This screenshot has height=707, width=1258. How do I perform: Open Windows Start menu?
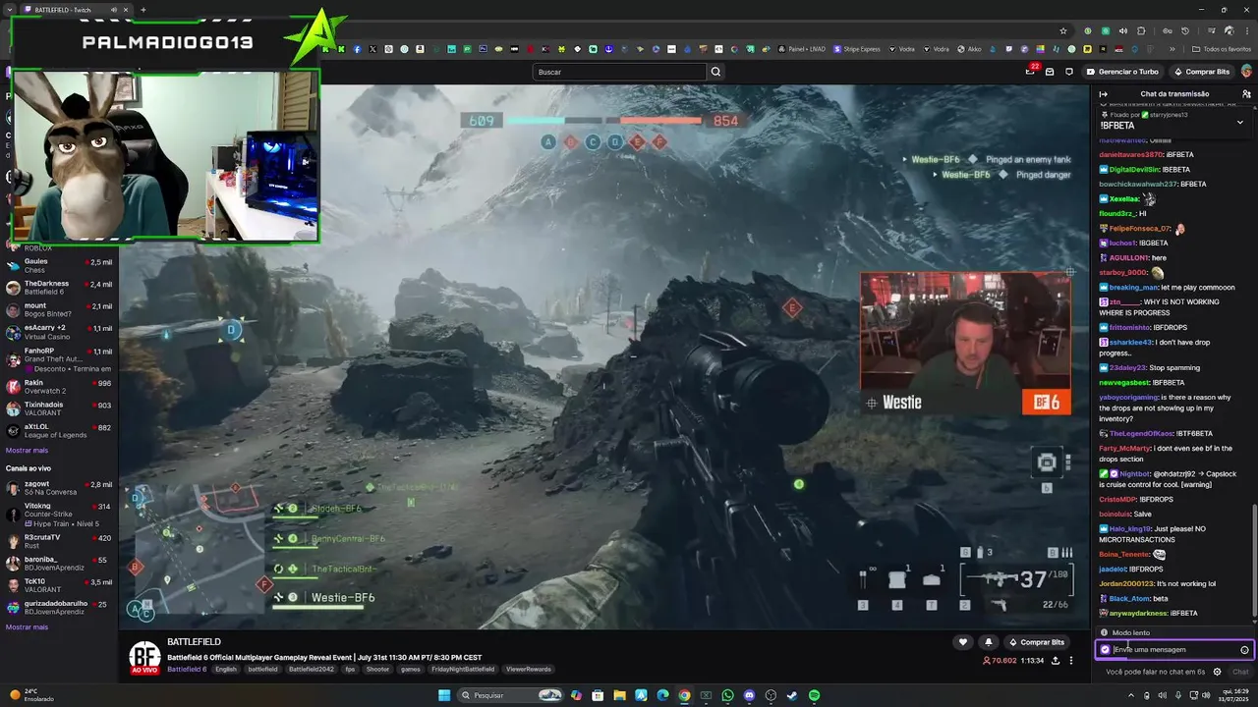[x=444, y=695]
